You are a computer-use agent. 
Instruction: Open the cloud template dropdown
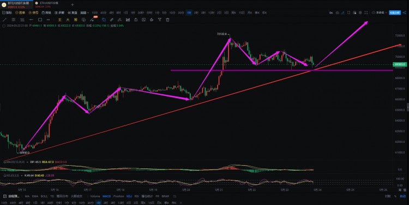tap(379, 13)
